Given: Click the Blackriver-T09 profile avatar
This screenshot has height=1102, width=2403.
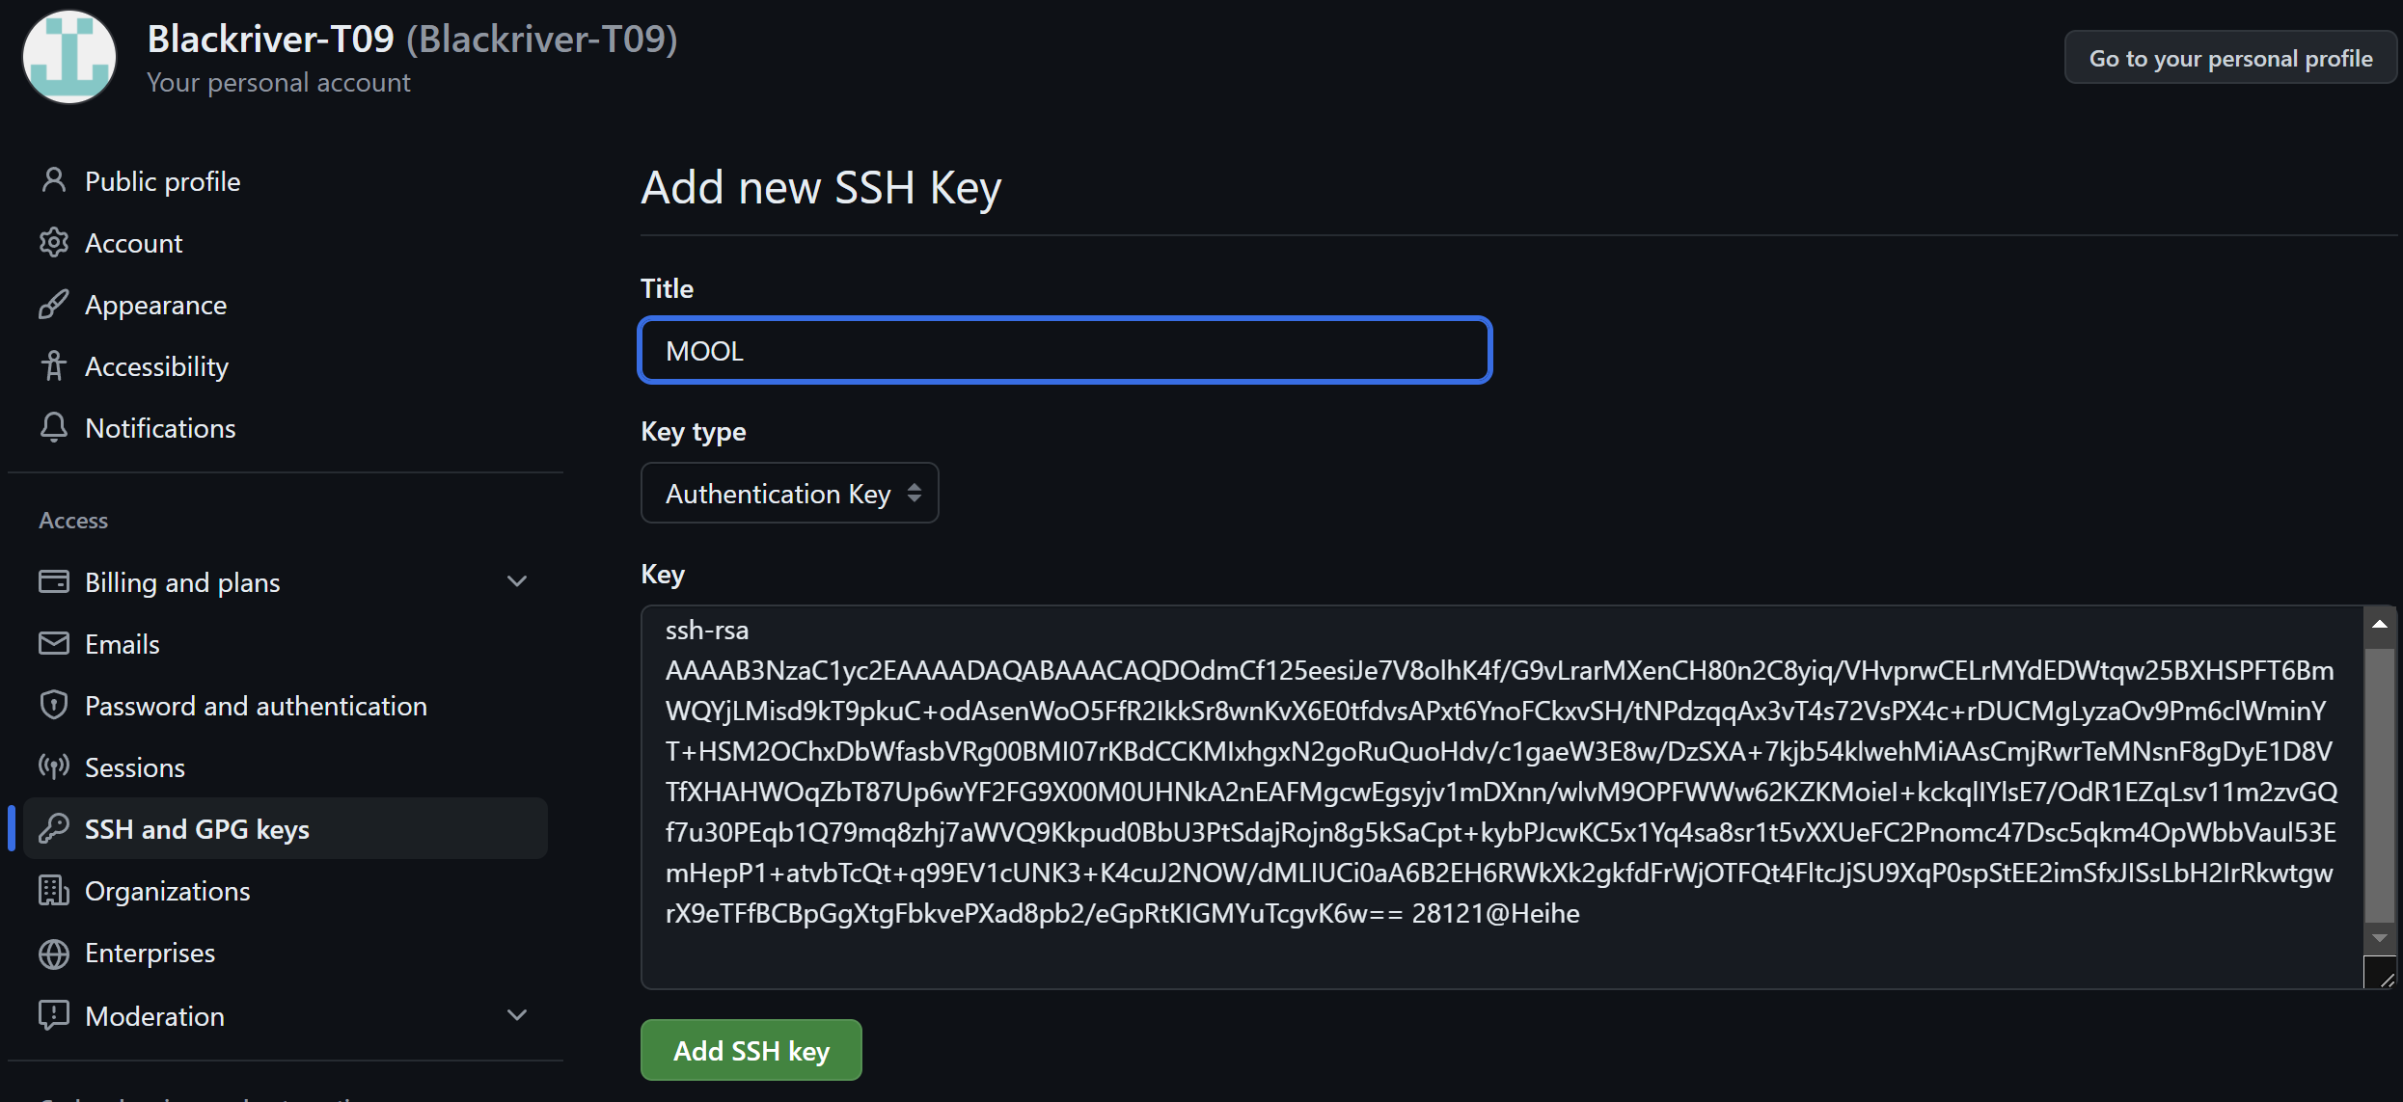Looking at the screenshot, I should (x=69, y=57).
